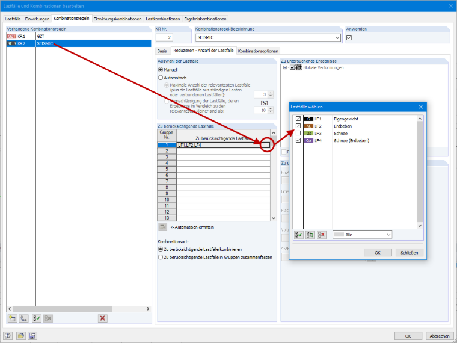457x343 pixels.
Task: Open the Kombinationsregel-Bezeichnung dropdown
Action: pyautogui.click(x=337, y=38)
